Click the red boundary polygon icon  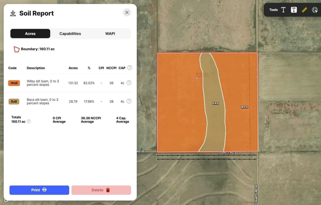17,49
